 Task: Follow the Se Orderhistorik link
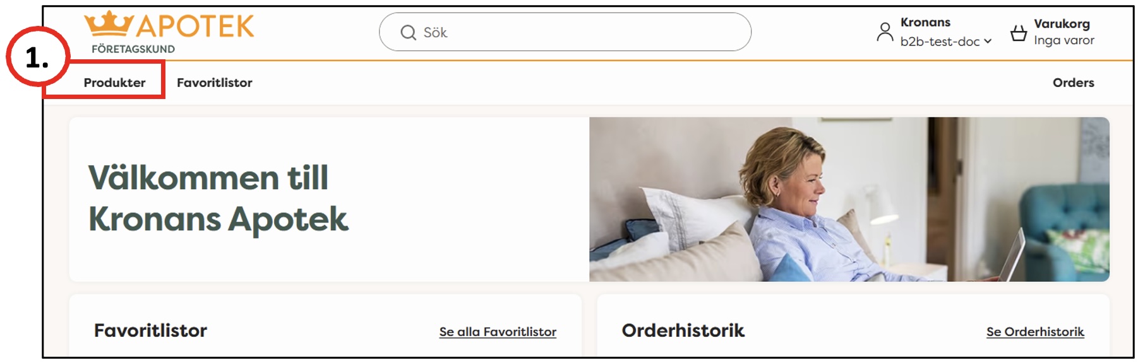click(1035, 332)
